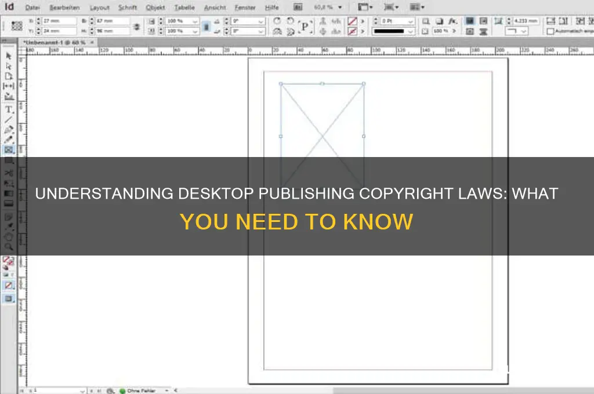Viewport: 594px width, 394px height.
Task: Select the Page tool
Action: pos(8,76)
